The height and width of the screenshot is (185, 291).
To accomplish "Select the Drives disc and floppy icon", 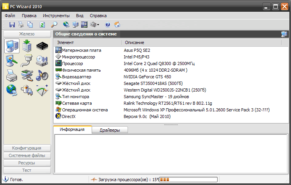I will click(42, 61).
